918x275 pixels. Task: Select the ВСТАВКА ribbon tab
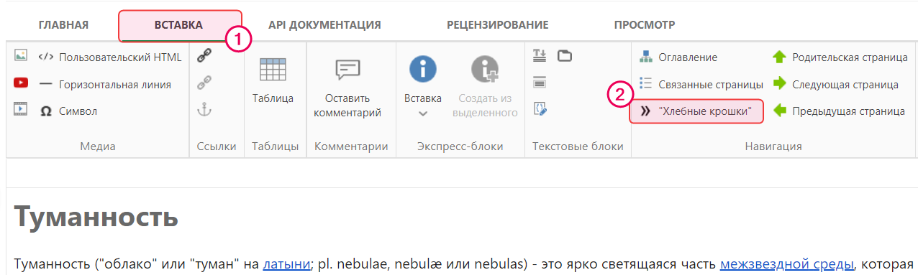click(179, 25)
